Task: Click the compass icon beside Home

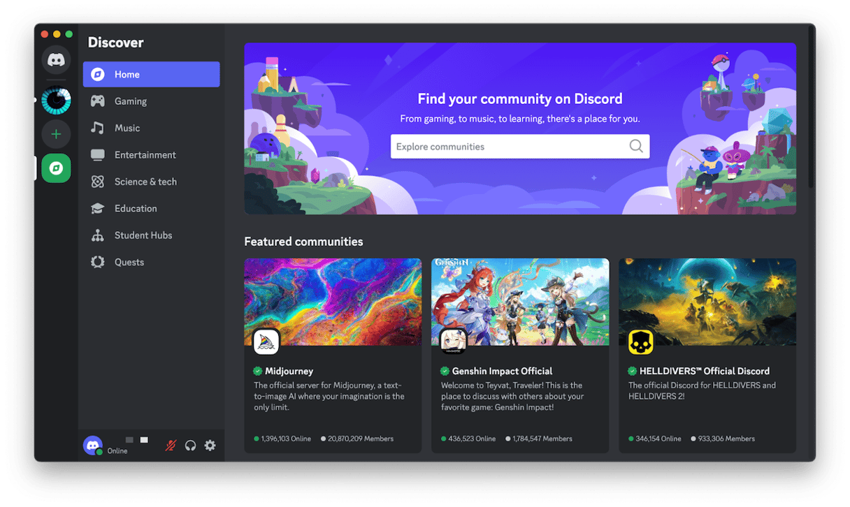Action: tap(98, 75)
